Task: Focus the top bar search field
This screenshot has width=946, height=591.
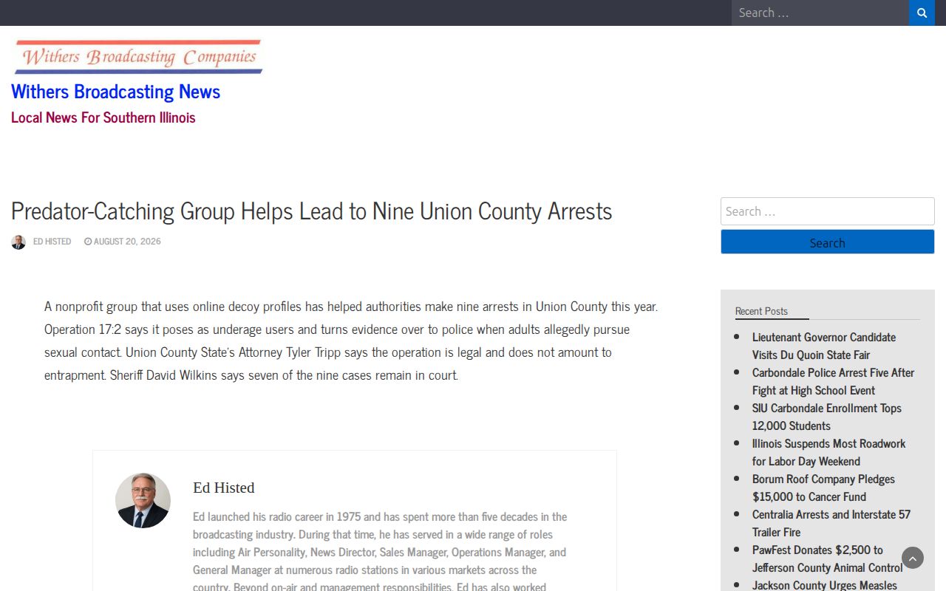Action: coord(820,13)
